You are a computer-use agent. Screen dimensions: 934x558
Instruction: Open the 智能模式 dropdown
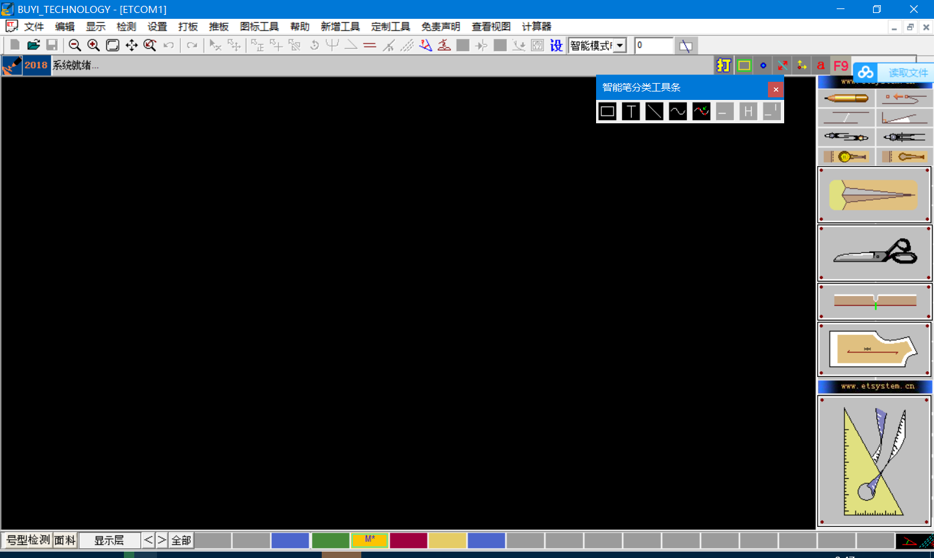(620, 45)
